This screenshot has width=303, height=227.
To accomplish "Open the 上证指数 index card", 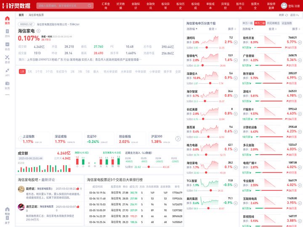I will click(35, 139).
